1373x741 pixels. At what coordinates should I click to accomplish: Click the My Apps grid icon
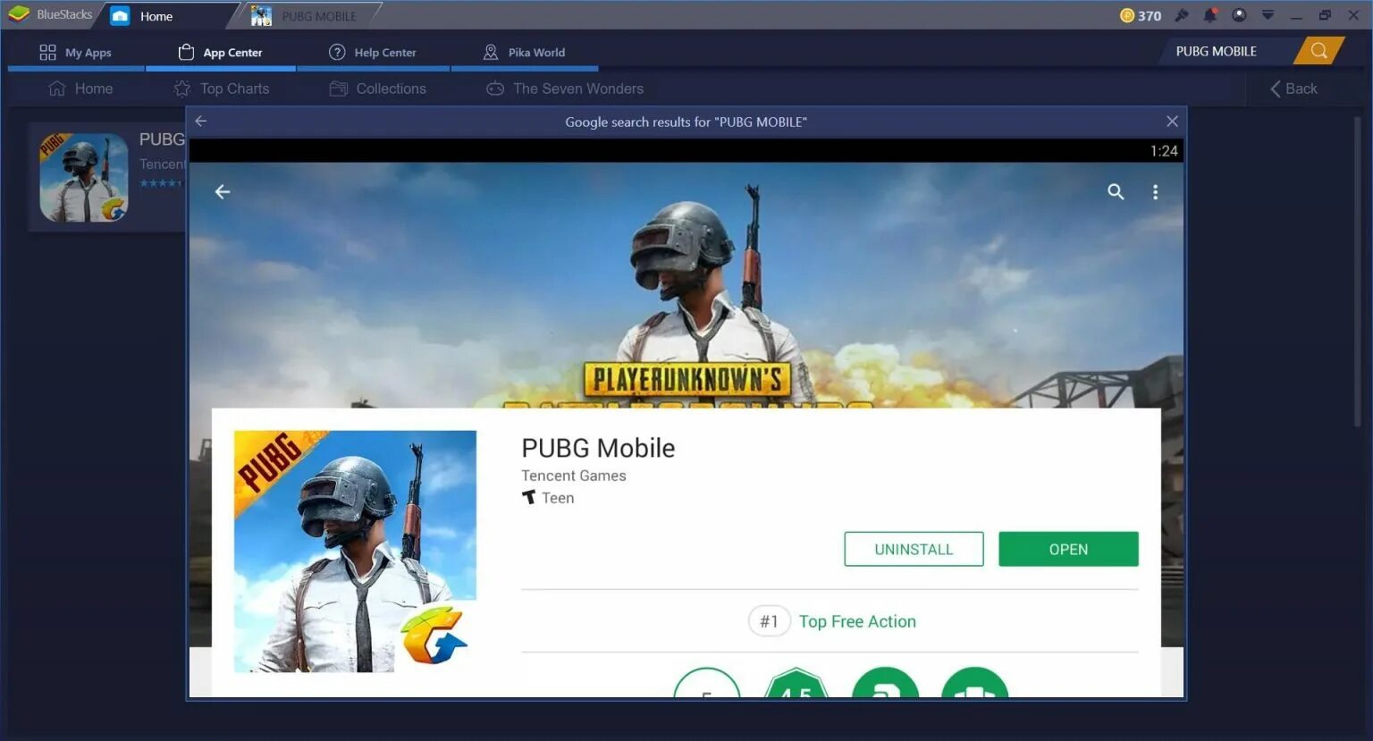(47, 51)
